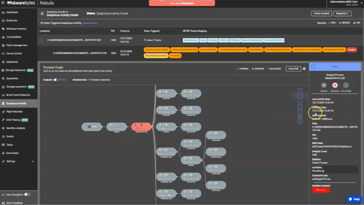Pan the process graph to the right
364x205 pixels.
click(305, 96)
